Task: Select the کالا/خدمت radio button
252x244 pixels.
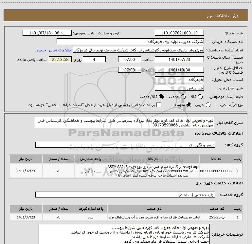Action: tap(161, 97)
